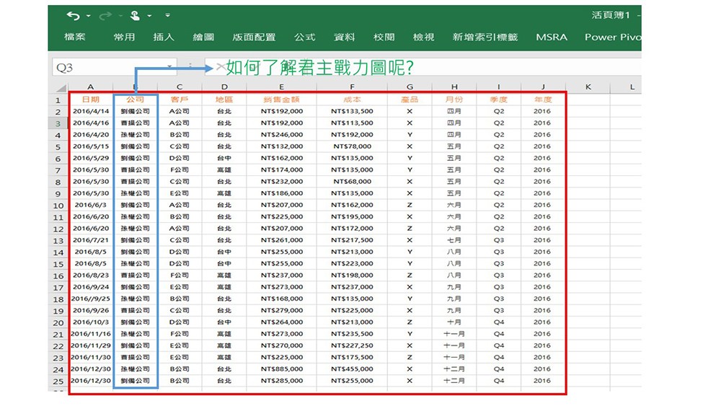The width and height of the screenshot is (721, 406).
Task: Select column E header
Action: [281, 87]
